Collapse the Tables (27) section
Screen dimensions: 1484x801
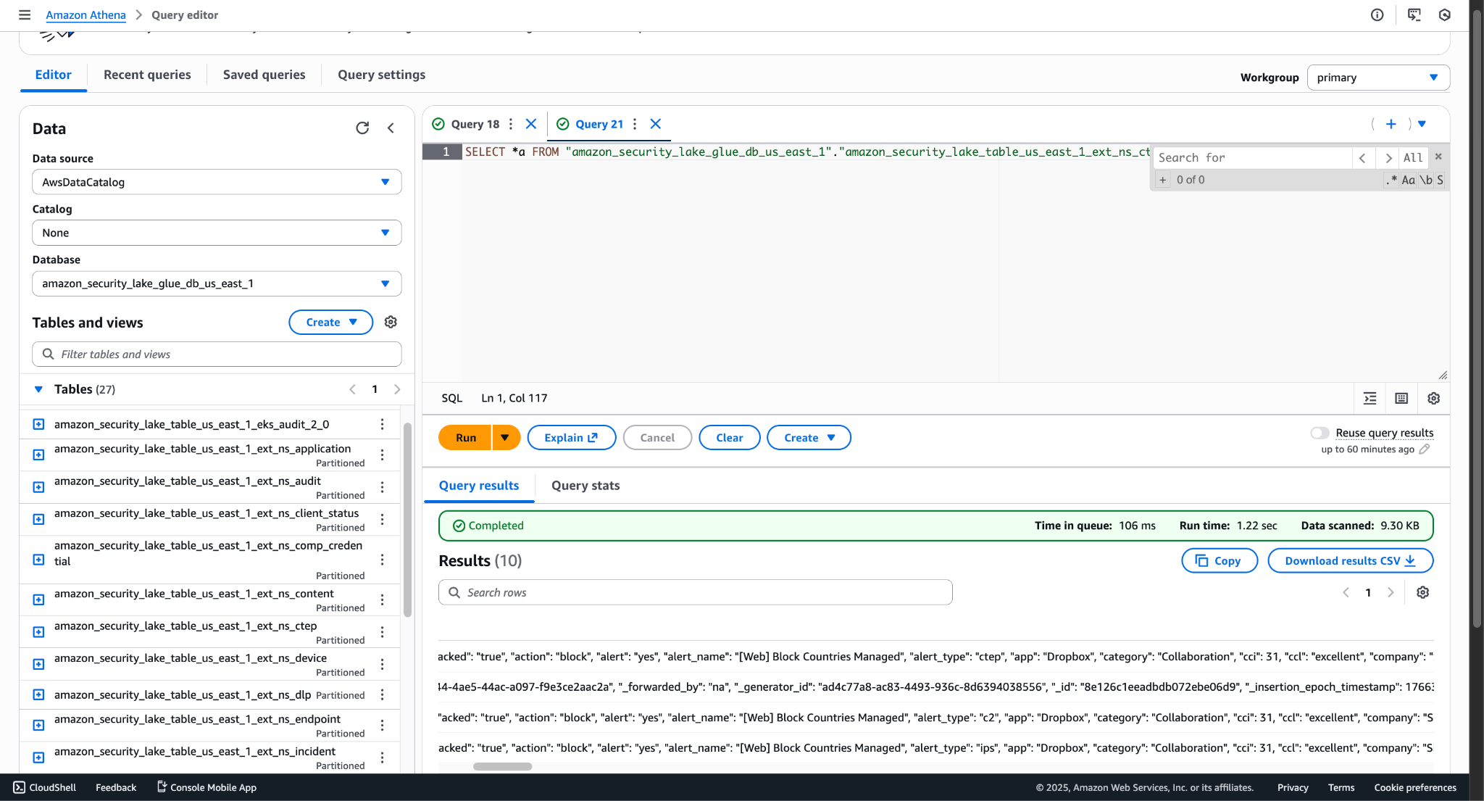point(38,389)
